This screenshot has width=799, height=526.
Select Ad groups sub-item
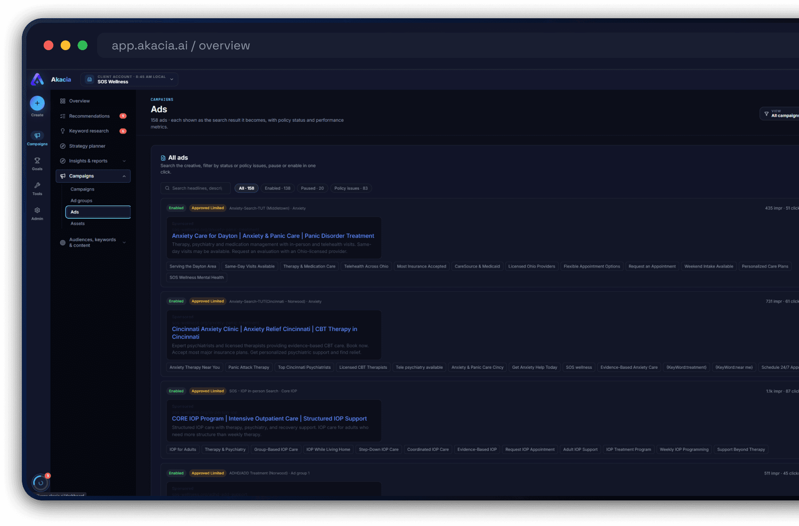(81, 201)
